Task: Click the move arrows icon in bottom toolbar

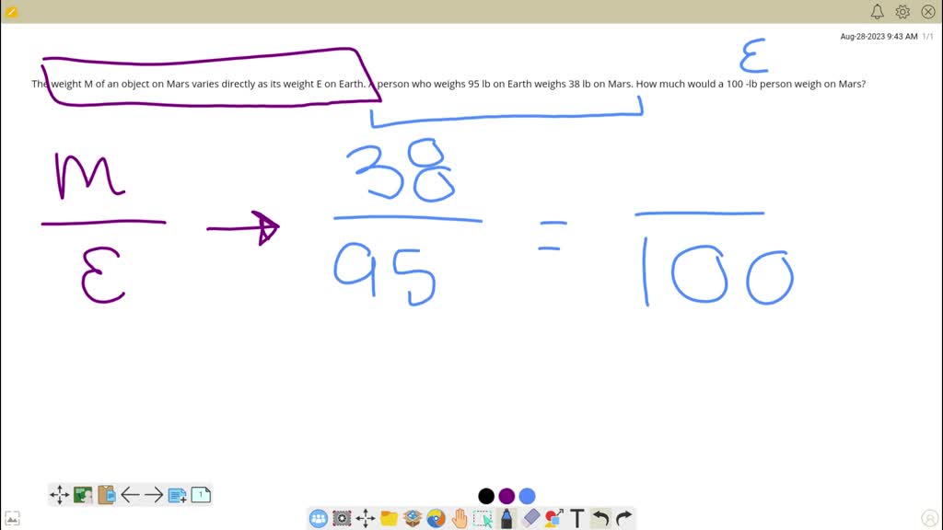Action: pyautogui.click(x=365, y=518)
